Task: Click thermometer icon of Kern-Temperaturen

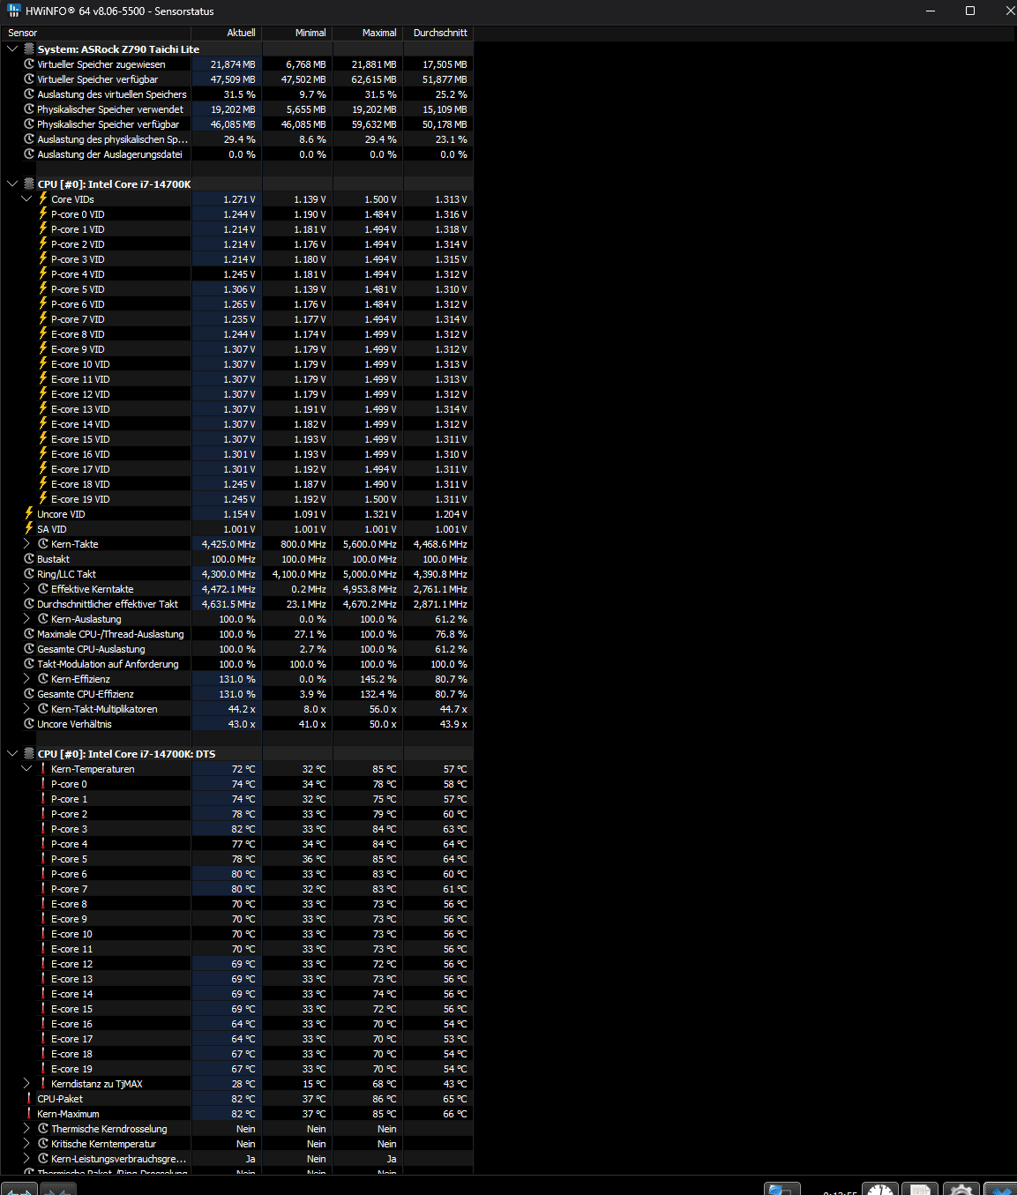Action: tap(43, 769)
